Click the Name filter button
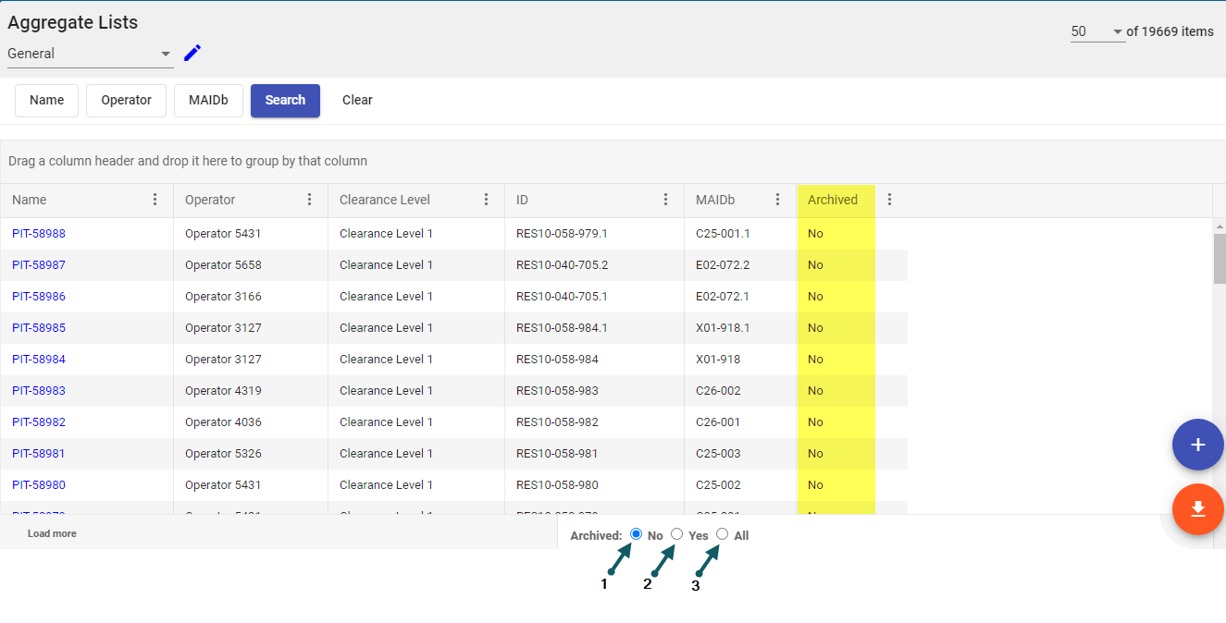 pos(46,101)
